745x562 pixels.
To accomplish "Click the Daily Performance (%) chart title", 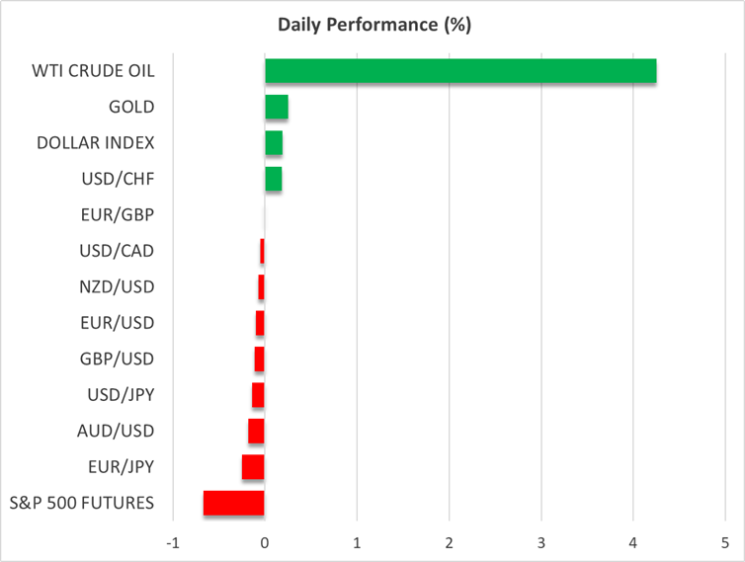I will 372,26.
